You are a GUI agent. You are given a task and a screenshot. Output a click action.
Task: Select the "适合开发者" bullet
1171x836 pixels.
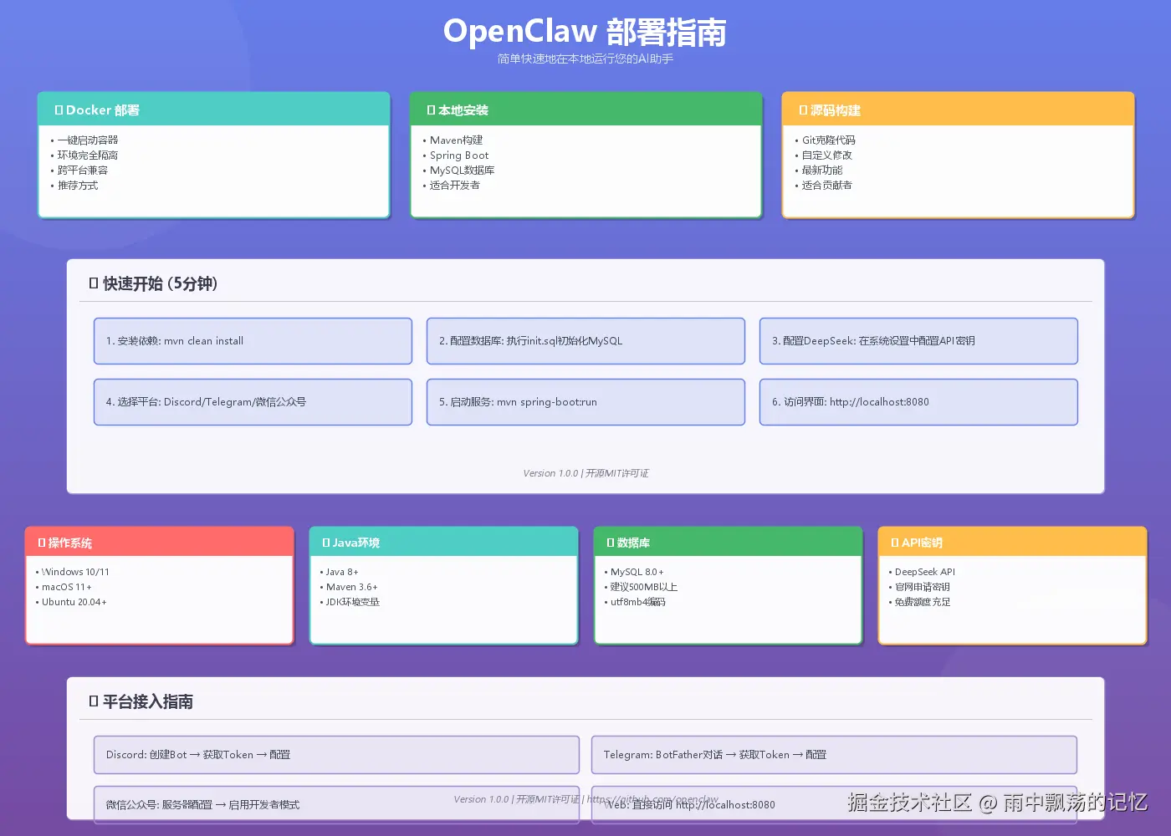pyautogui.click(x=451, y=186)
